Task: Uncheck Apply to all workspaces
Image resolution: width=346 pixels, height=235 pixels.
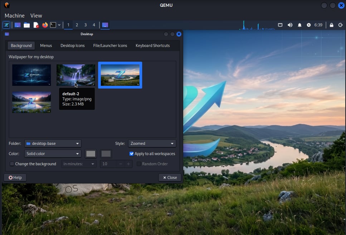Action: (x=132, y=154)
